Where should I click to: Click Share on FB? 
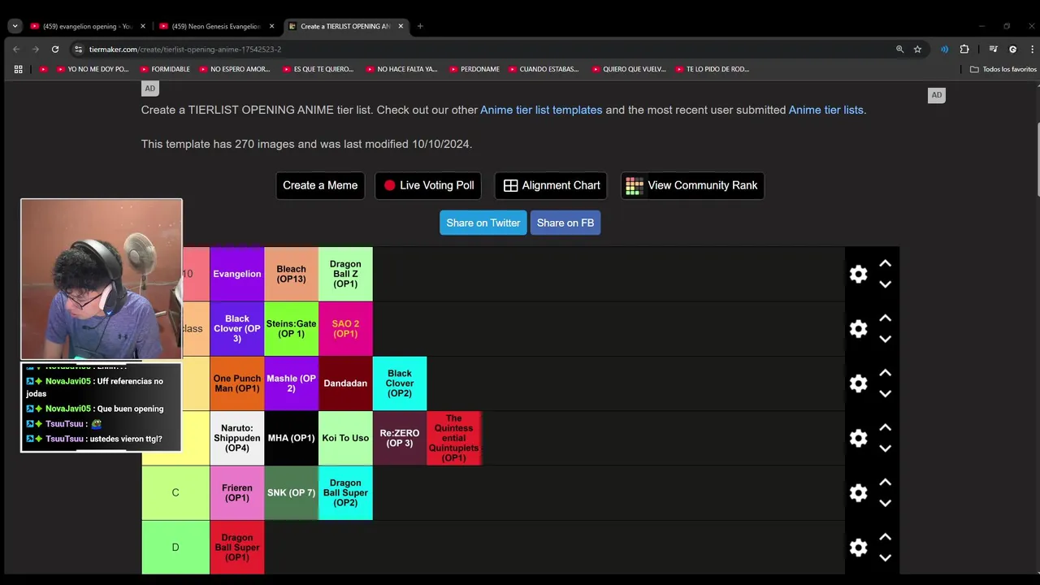(x=565, y=223)
